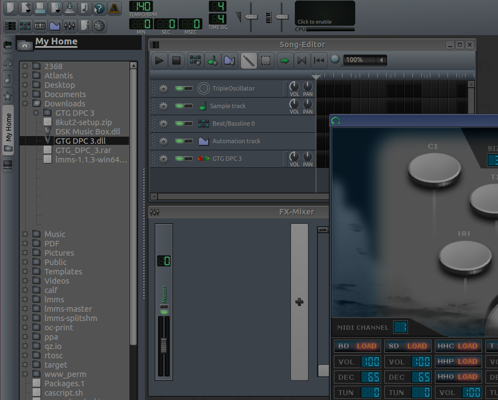Add an automation track button
The height and width of the screenshot is (400, 498).
click(230, 60)
